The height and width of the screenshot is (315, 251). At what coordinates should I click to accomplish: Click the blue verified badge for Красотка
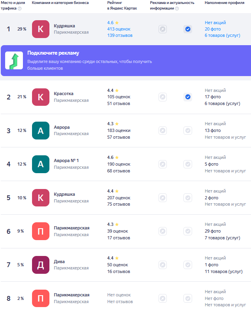(188, 97)
